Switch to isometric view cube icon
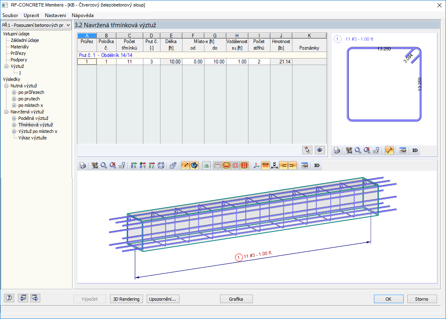 pyautogui.click(x=161, y=165)
